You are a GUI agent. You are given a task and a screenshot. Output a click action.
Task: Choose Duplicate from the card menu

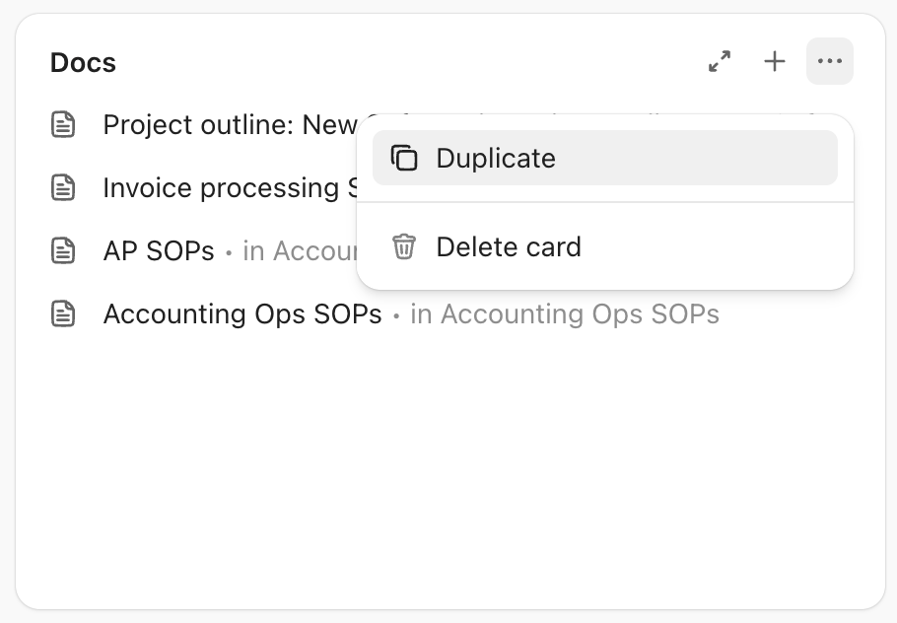(604, 158)
